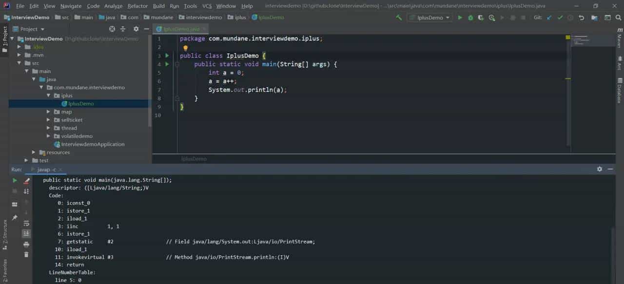
Task: Run IplusDemo with the green play button
Action: point(460,18)
